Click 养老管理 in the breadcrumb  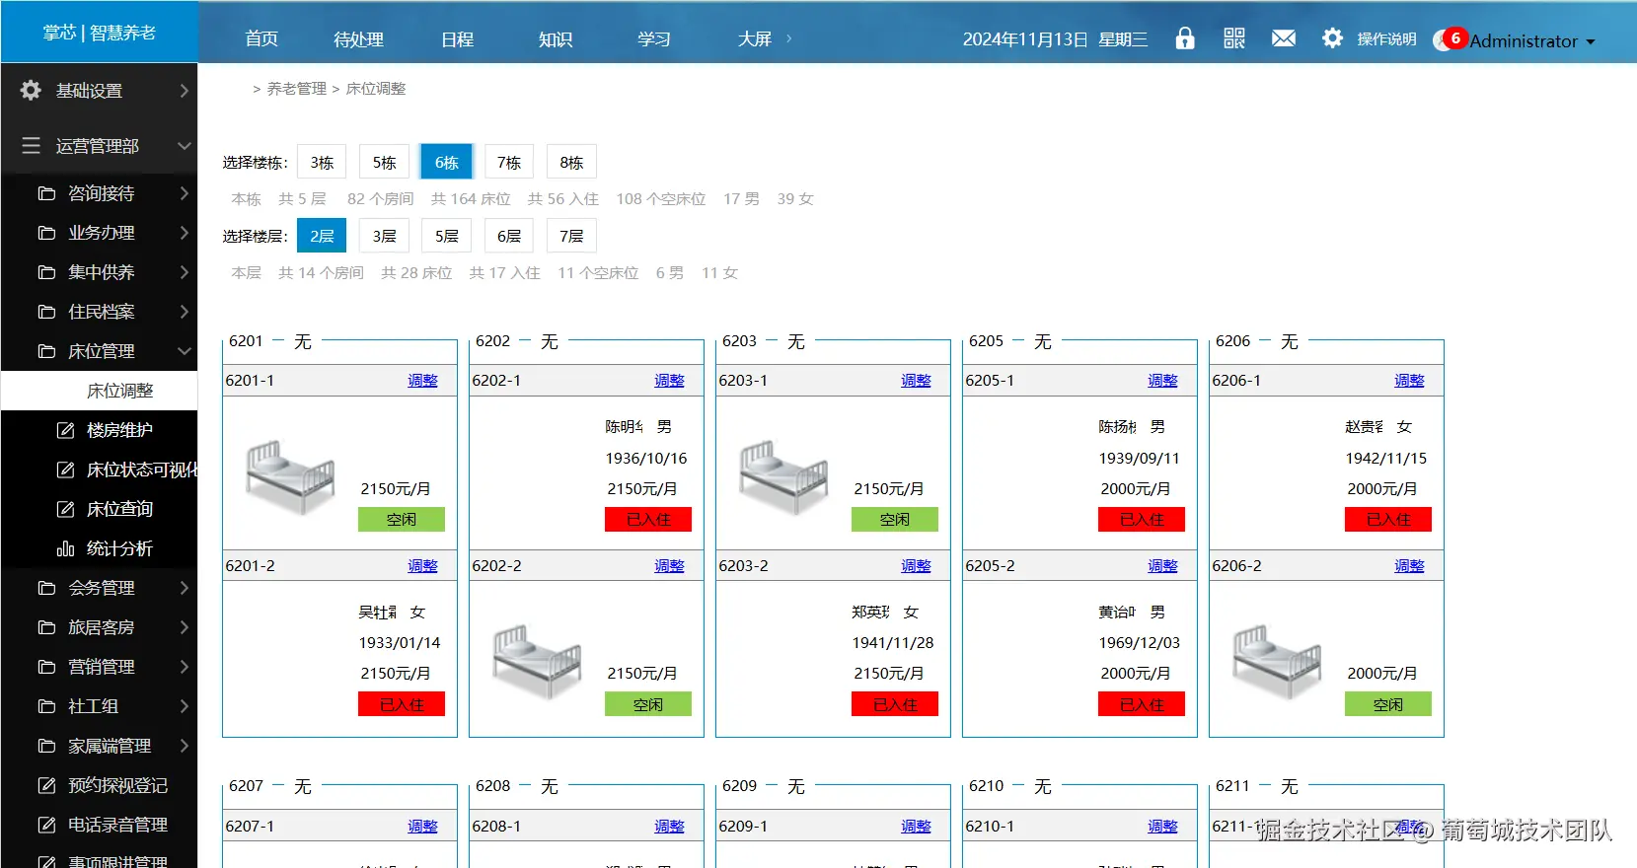(x=296, y=89)
